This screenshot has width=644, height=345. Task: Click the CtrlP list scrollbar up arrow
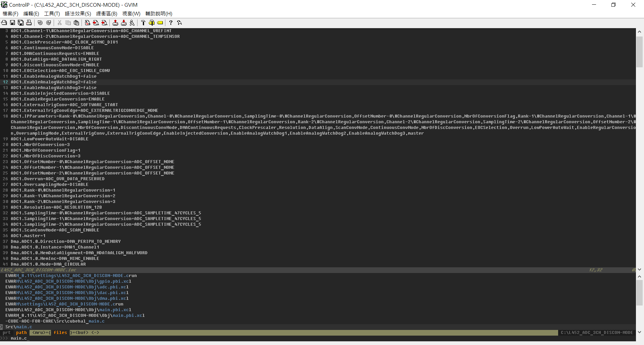point(640,276)
